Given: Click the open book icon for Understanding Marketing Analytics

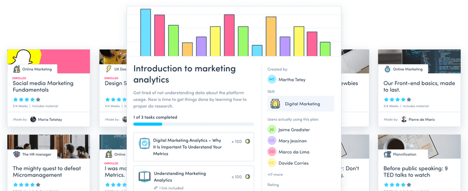Looking at the screenshot, I should click(x=145, y=177).
